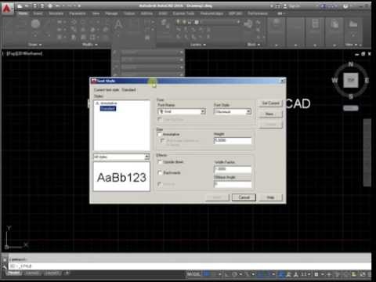
Task: Click the N compass letter on ViewCube
Action: [351, 64]
